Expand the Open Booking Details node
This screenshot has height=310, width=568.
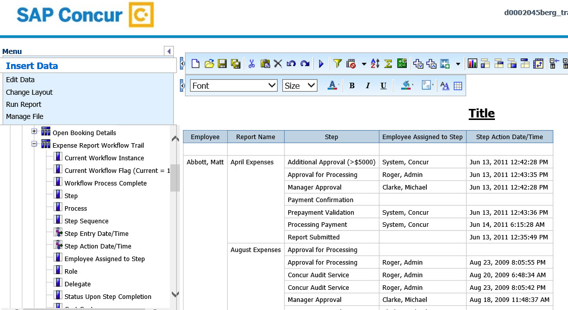pos(34,131)
